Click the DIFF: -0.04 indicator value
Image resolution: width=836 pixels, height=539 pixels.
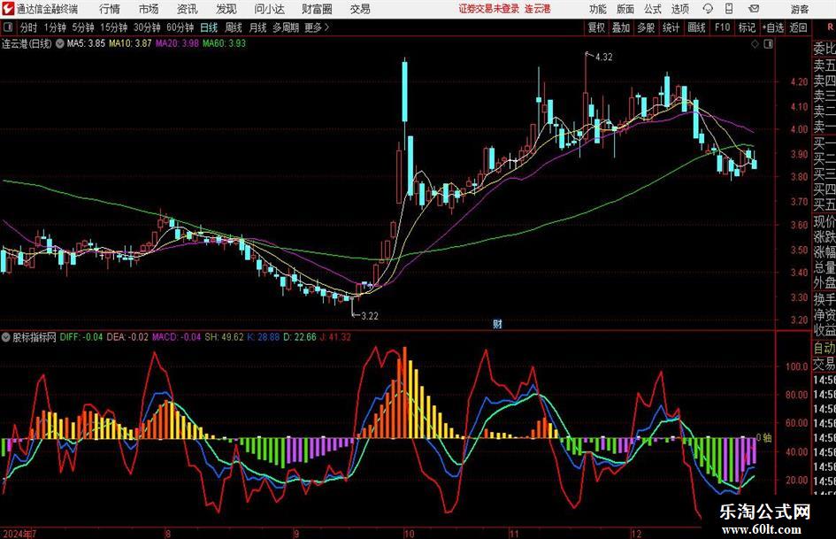coord(81,337)
